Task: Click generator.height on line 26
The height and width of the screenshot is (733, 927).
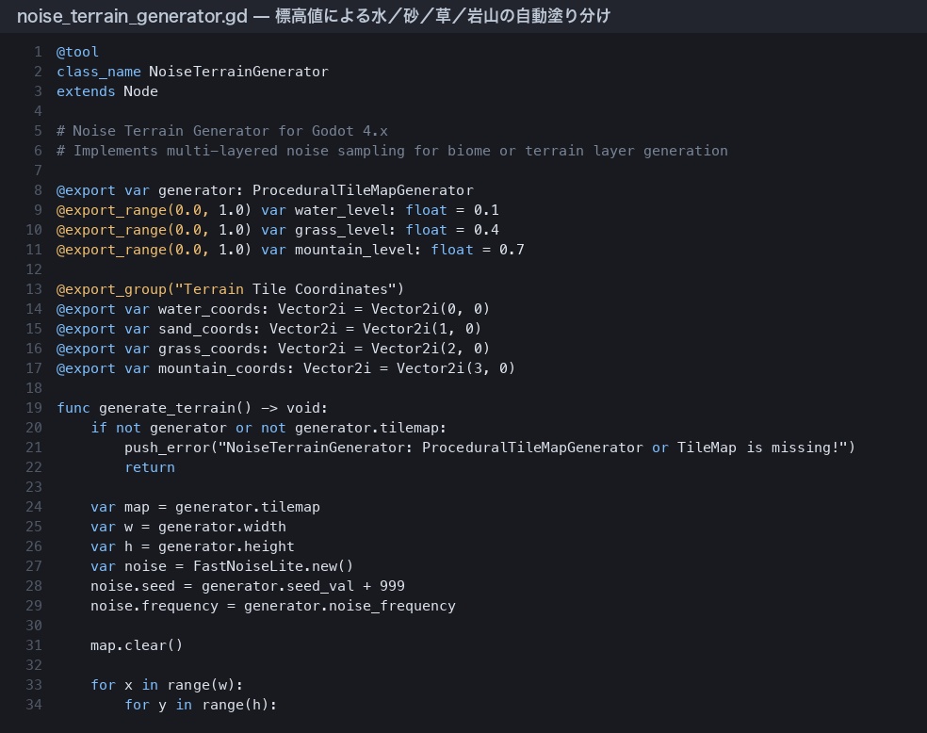Action: point(226,546)
